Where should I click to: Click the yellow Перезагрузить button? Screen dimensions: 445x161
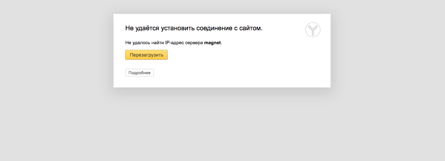(x=146, y=55)
